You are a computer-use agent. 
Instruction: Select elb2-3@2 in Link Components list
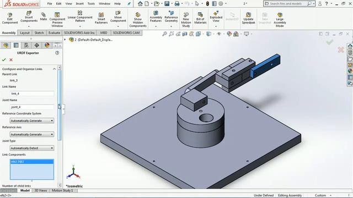[32, 162]
